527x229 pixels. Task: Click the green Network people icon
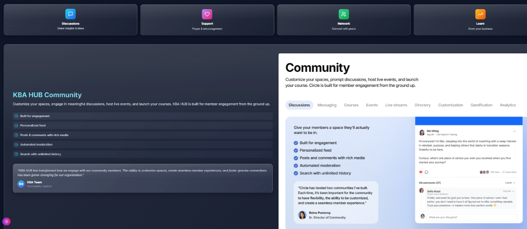[x=343, y=14]
